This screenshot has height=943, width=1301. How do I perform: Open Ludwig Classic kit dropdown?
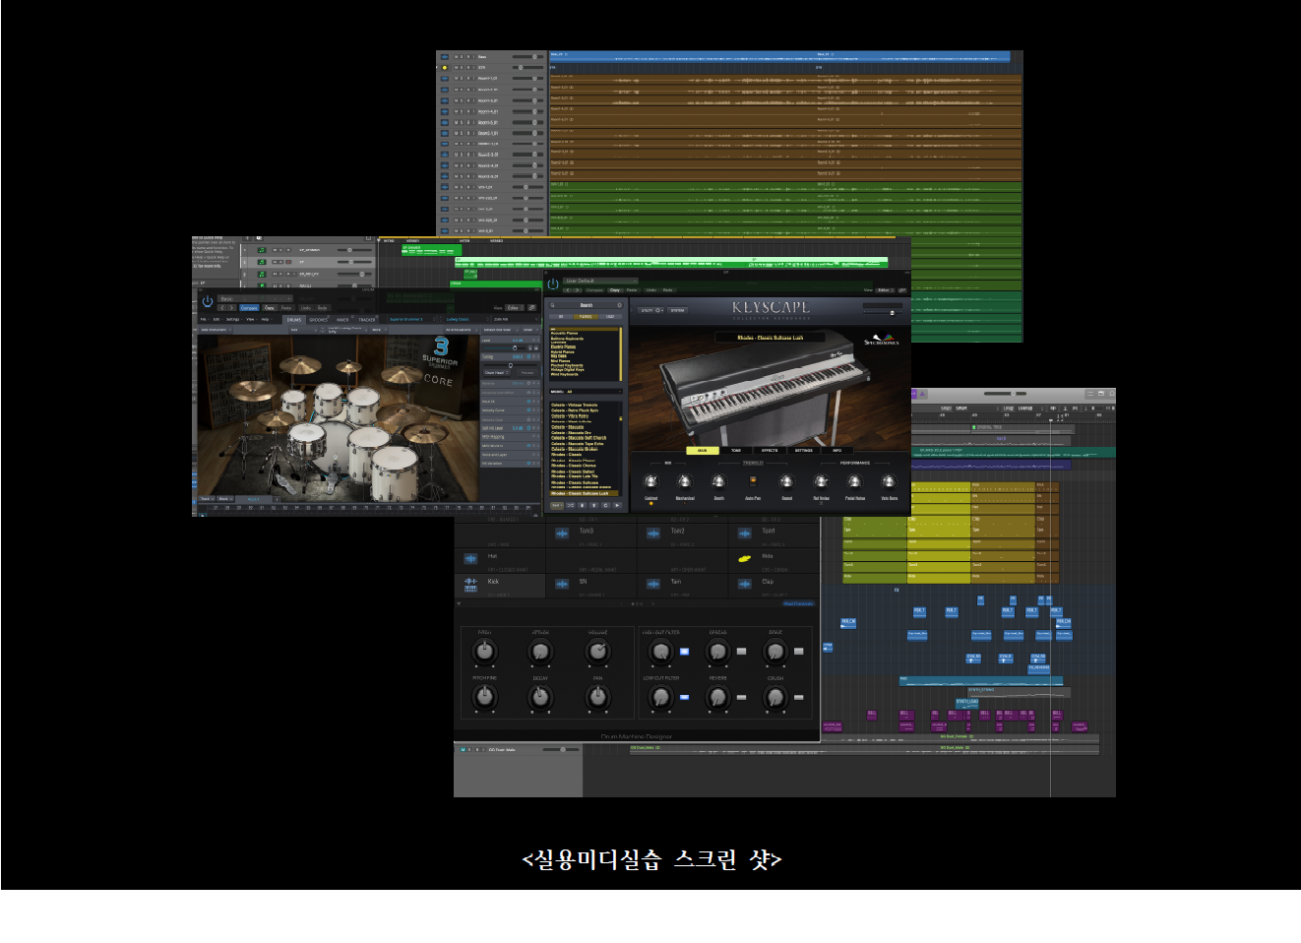[466, 319]
